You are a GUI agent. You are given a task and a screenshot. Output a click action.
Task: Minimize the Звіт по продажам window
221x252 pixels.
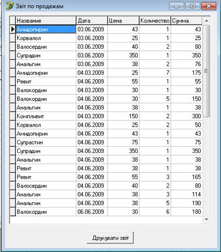tap(176, 6)
